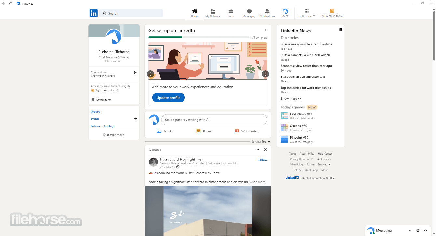This screenshot has width=436, height=236.
Task: Open the Accessibility footer link
Action: (307, 154)
